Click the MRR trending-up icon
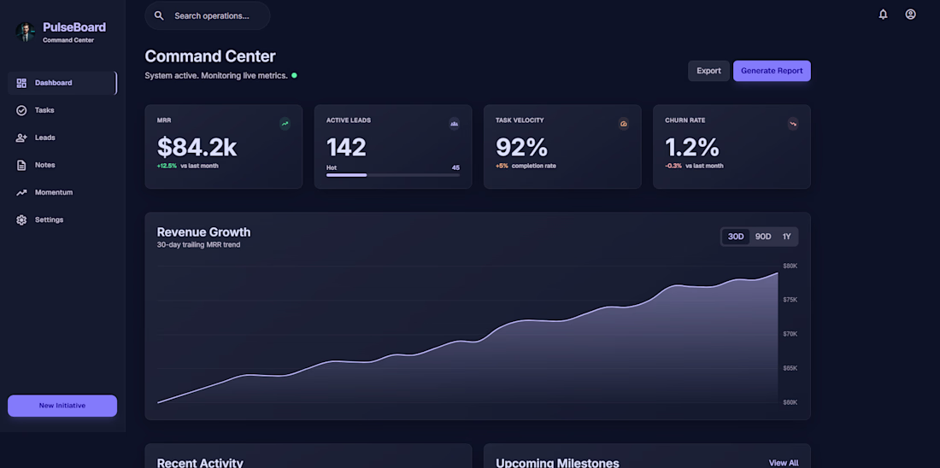Image resolution: width=940 pixels, height=468 pixels. tap(285, 124)
